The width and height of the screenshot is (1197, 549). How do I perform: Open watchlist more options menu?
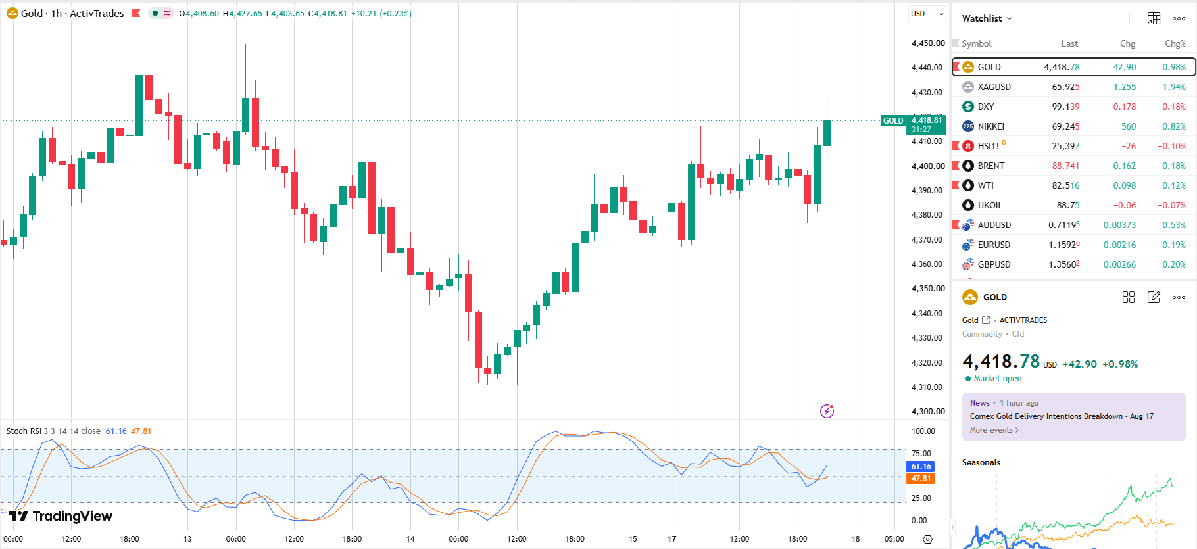pos(1179,18)
